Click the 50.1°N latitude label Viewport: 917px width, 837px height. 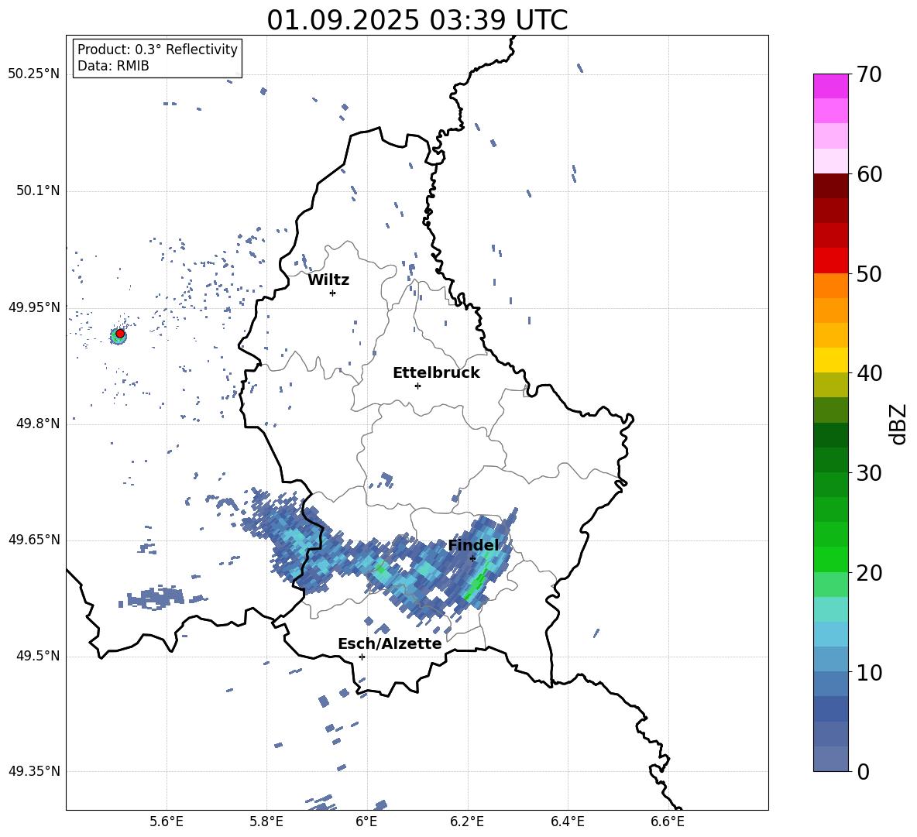(x=37, y=190)
